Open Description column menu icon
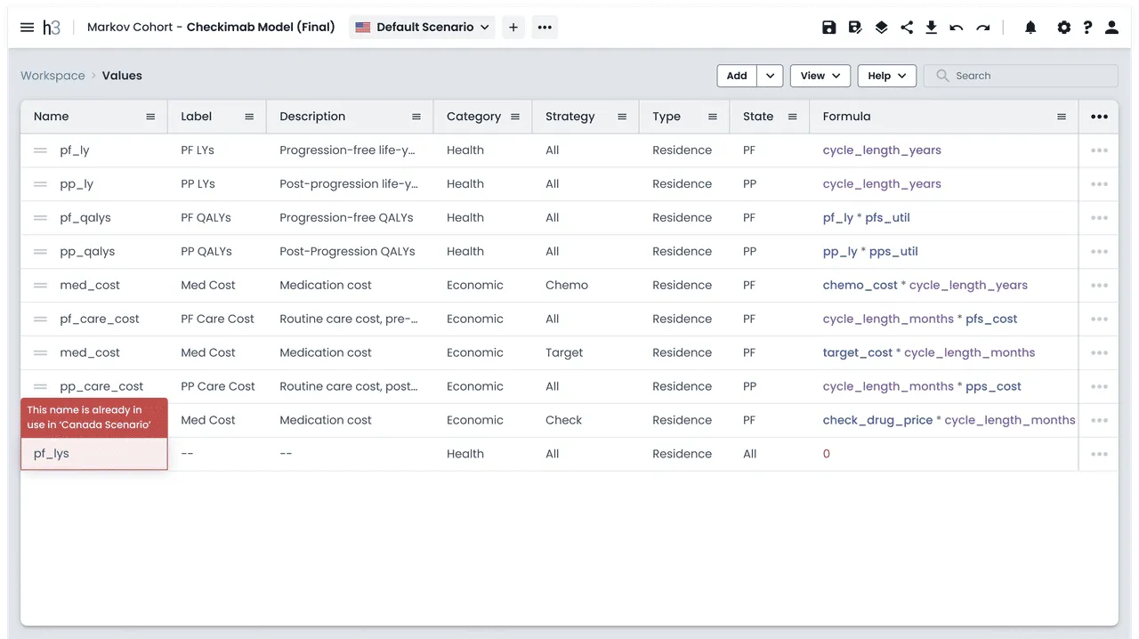The width and height of the screenshot is (1139, 639). 416,117
